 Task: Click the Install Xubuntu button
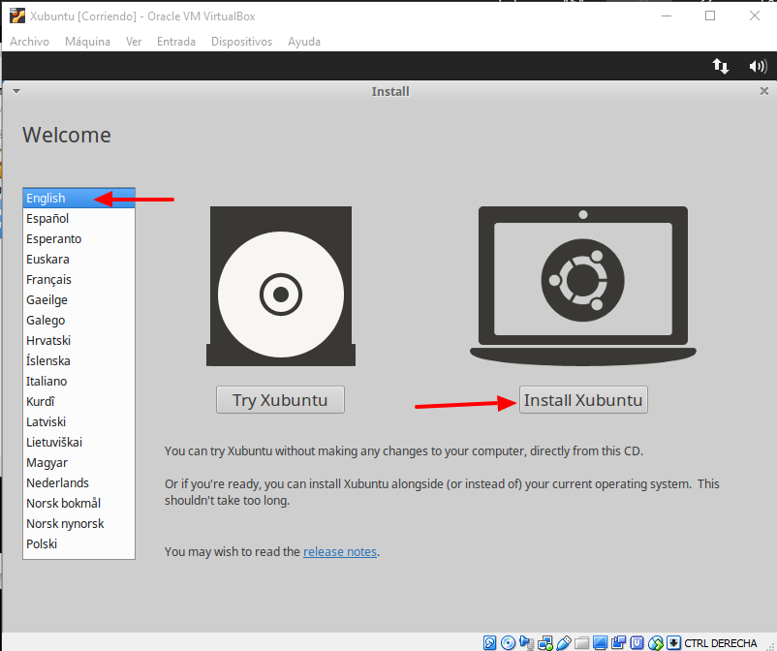pyautogui.click(x=583, y=400)
